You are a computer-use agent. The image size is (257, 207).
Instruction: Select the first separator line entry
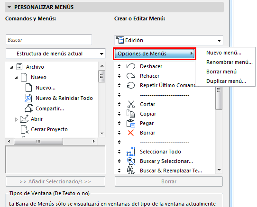click(165, 95)
